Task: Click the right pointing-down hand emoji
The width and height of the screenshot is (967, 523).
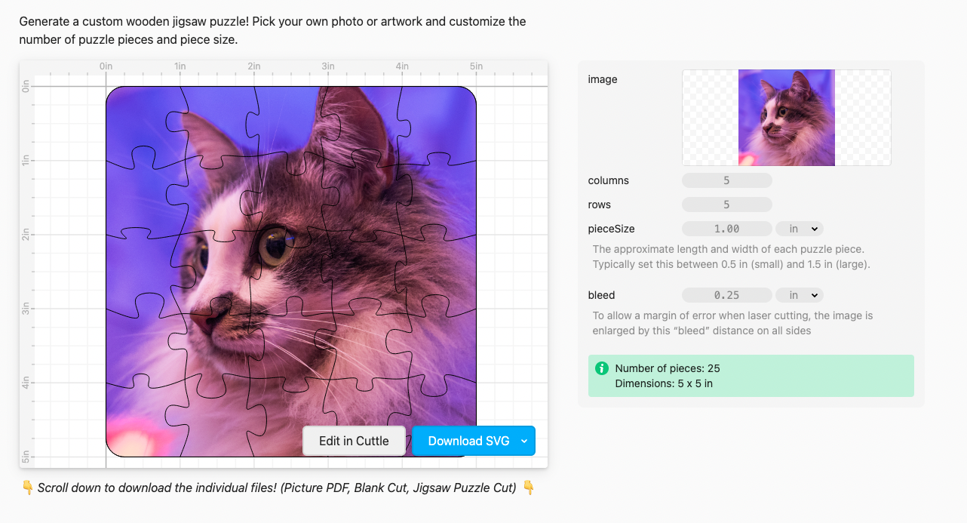Action: click(529, 488)
